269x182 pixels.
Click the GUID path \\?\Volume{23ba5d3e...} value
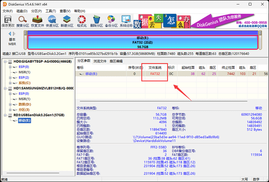coord(176,137)
